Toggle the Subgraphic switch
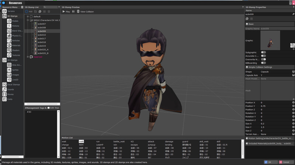The image size is (295, 165). (x=263, y=52)
